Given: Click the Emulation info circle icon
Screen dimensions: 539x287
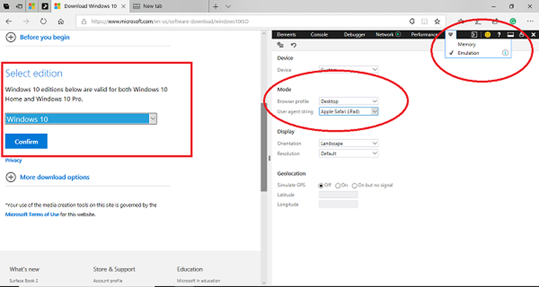Looking at the screenshot, I should click(x=505, y=53).
